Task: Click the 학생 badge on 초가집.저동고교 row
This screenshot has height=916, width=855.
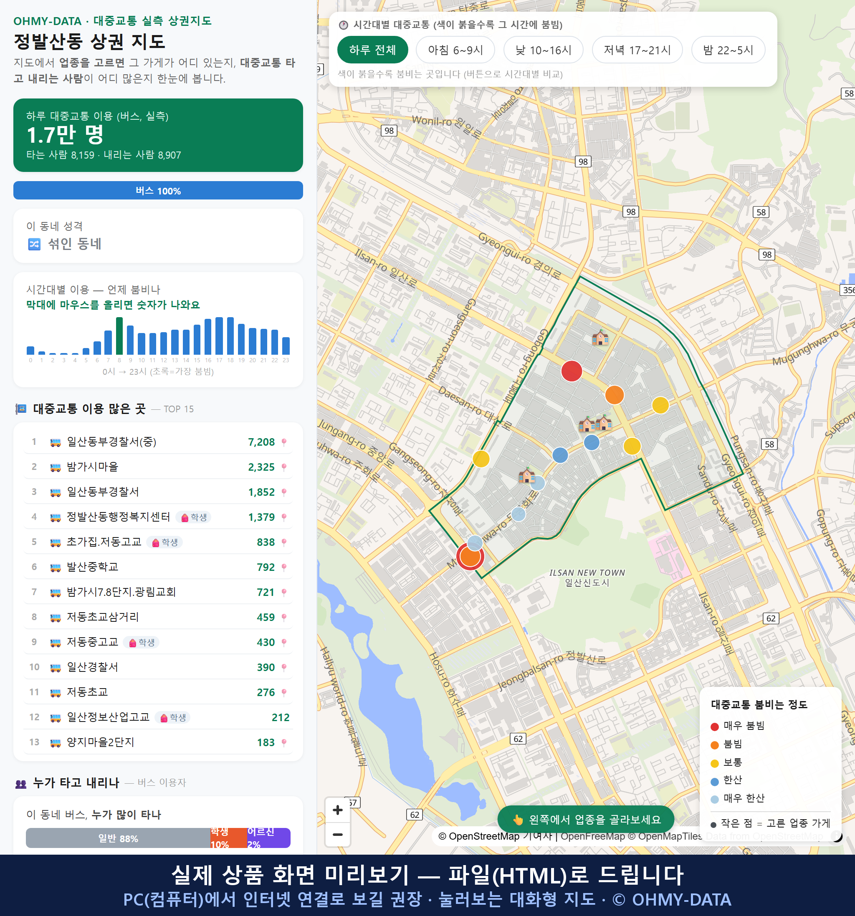Action: tap(164, 543)
